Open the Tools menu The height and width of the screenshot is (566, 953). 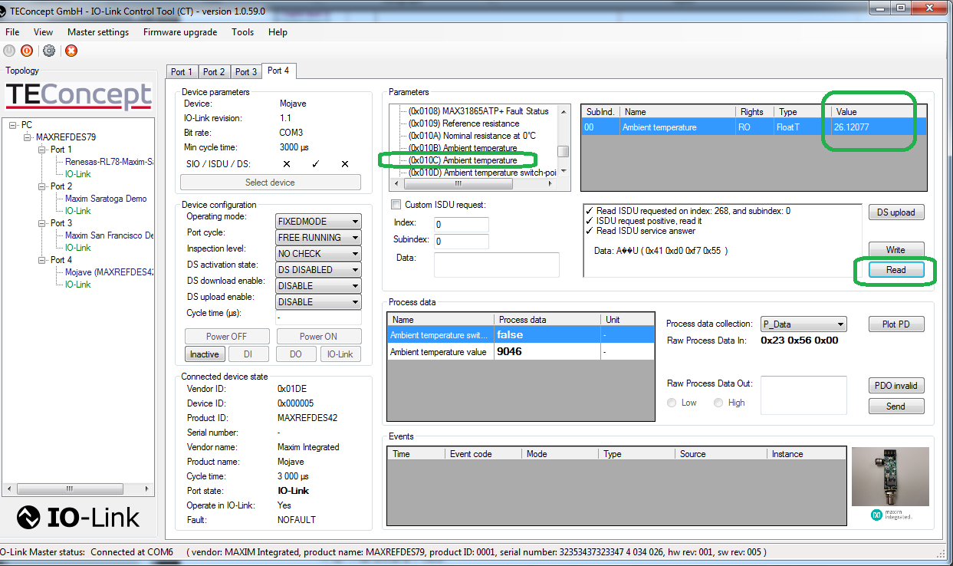click(x=242, y=32)
